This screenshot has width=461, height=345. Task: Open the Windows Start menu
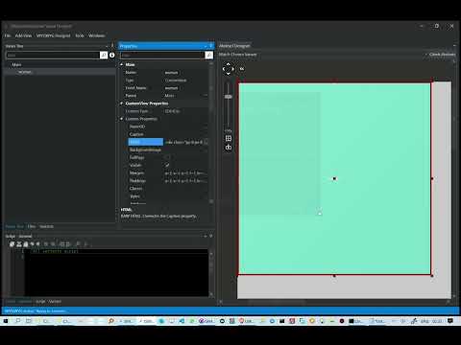(x=6, y=321)
